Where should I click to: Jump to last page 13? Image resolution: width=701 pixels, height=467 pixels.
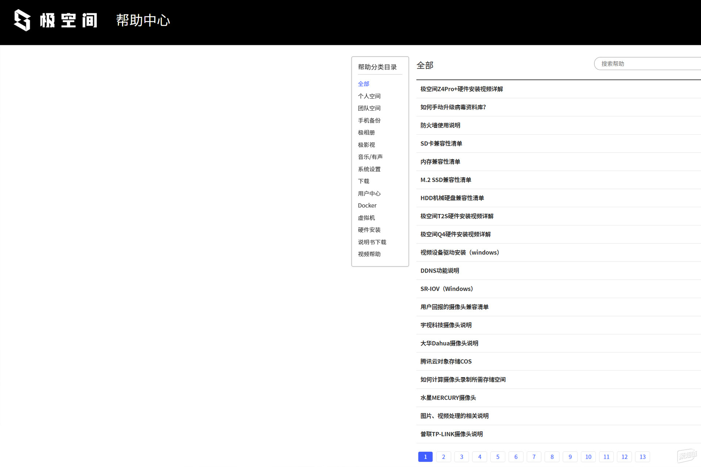pyautogui.click(x=643, y=457)
